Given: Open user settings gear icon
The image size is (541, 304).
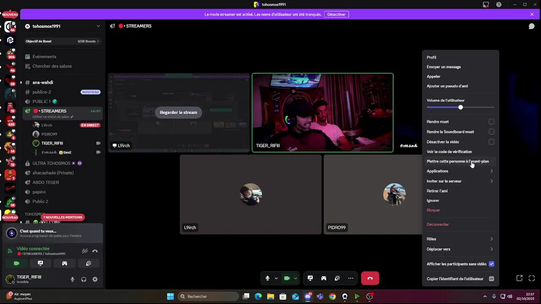Looking at the screenshot, I should (x=95, y=279).
